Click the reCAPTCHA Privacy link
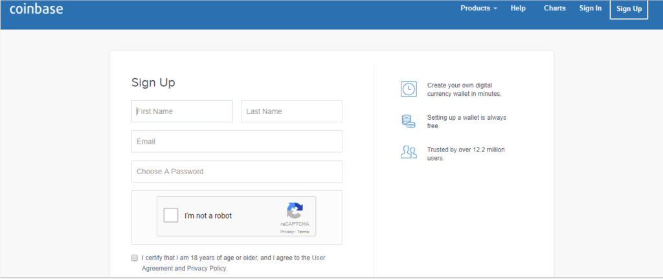Viewport: 663px width, 279px height. click(286, 232)
